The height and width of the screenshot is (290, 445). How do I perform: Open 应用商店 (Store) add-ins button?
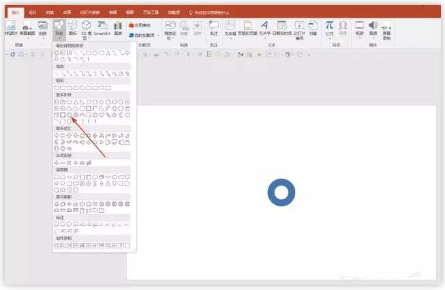point(140,25)
